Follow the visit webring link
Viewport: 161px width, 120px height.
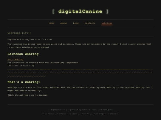pos(16,59)
